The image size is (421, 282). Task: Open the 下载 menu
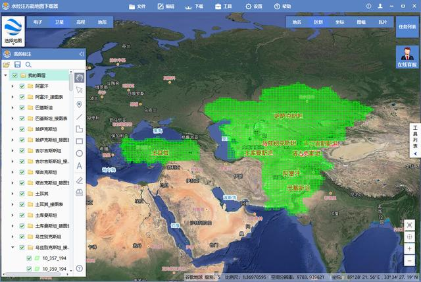point(194,6)
